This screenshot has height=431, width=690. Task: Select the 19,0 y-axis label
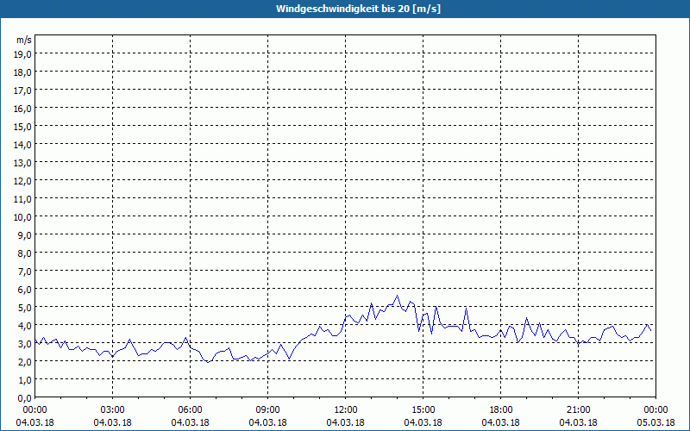coord(24,53)
